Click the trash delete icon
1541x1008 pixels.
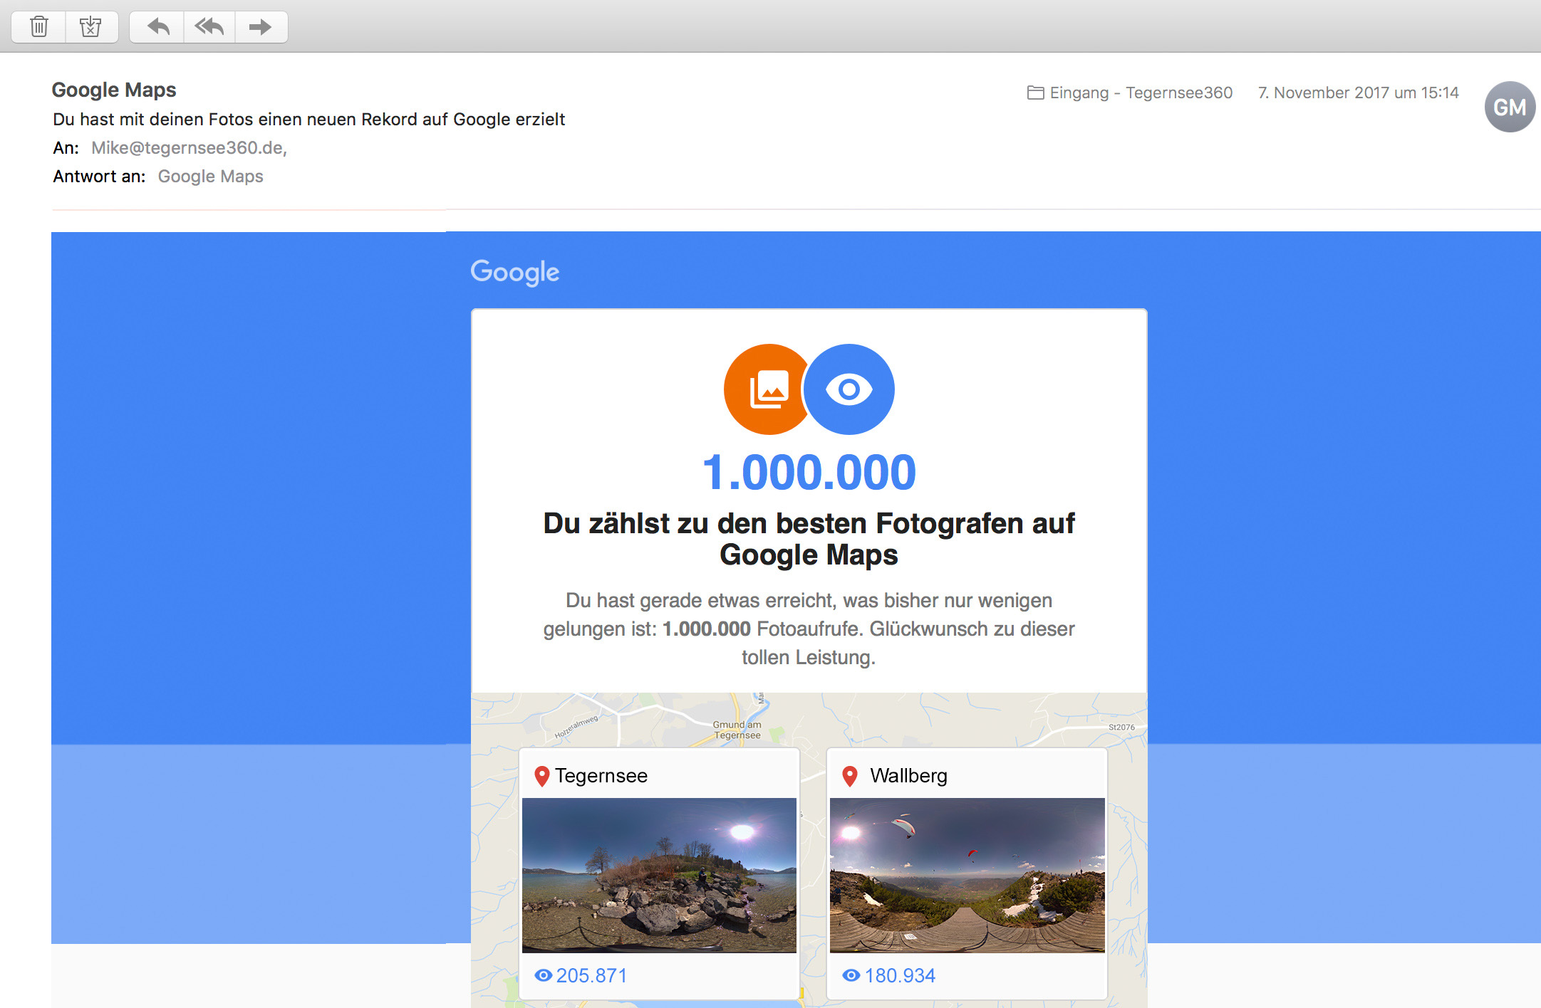(39, 27)
